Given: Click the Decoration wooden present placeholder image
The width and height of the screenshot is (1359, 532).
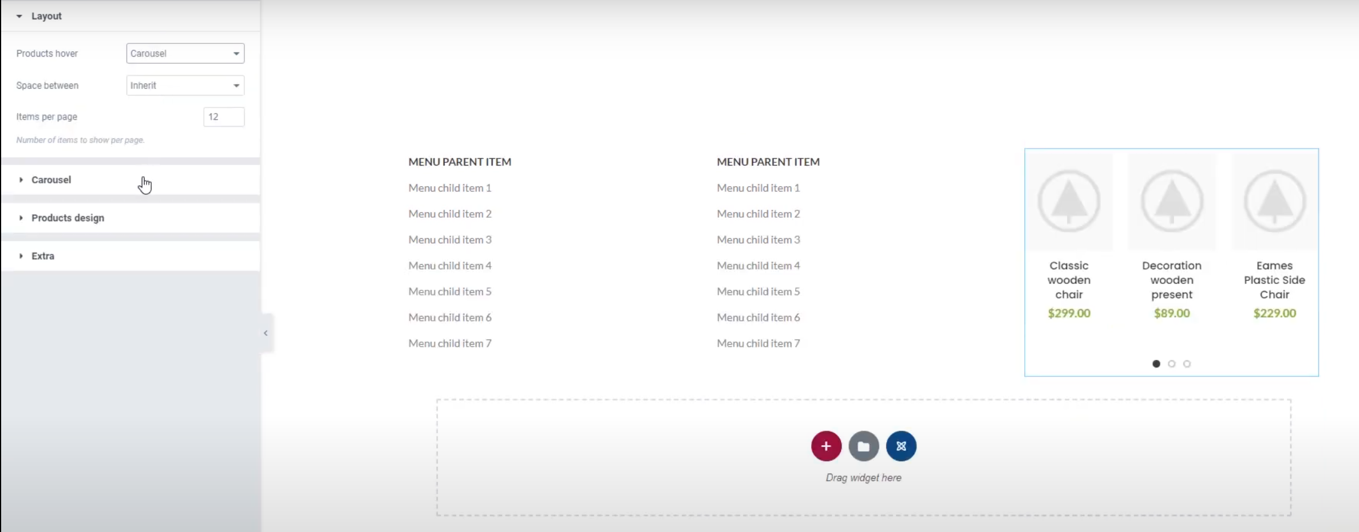Looking at the screenshot, I should [1171, 201].
